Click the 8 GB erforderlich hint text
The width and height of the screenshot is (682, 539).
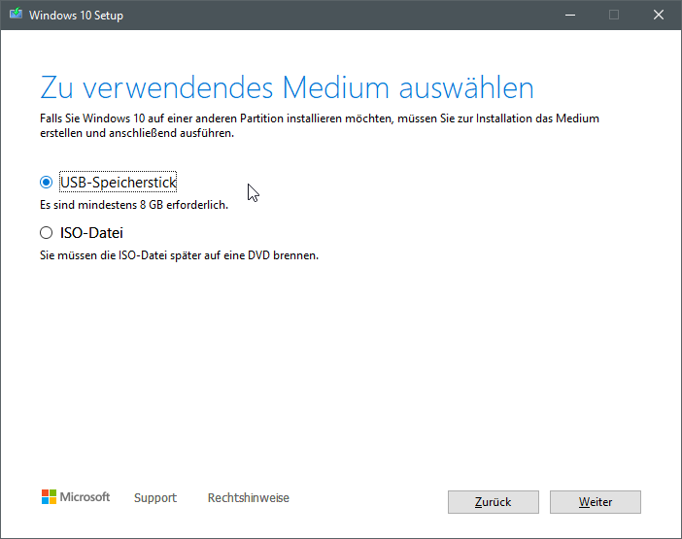pos(134,206)
